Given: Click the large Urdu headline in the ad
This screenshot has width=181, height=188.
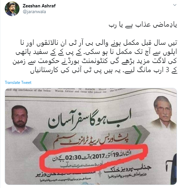Looking at the screenshot, I should (90, 119).
